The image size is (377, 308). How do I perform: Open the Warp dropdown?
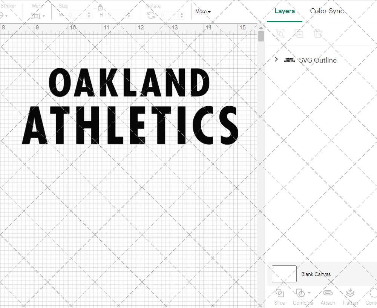pos(38,16)
